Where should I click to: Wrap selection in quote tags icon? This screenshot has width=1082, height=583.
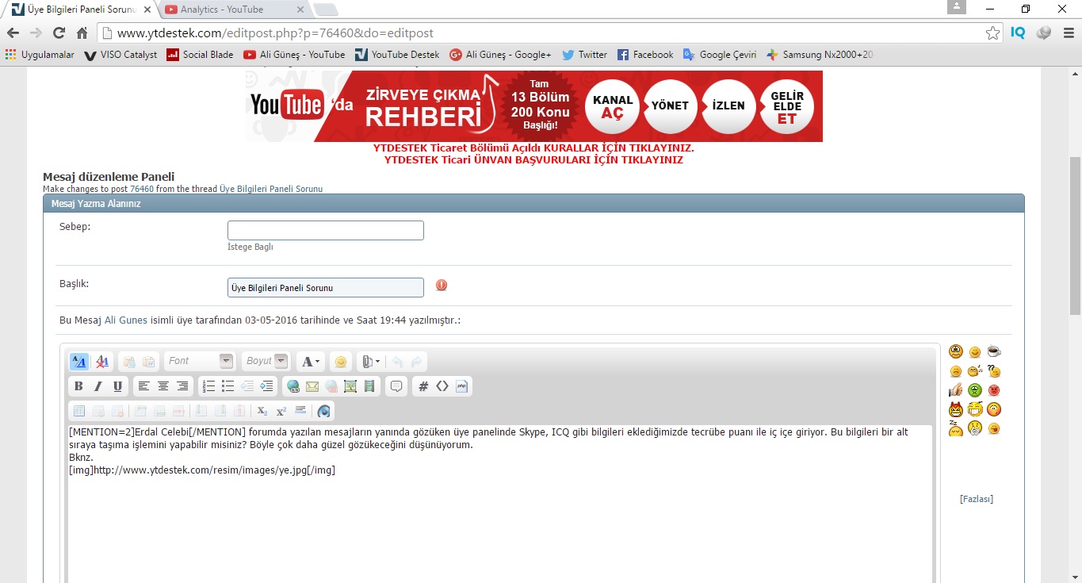tap(396, 386)
